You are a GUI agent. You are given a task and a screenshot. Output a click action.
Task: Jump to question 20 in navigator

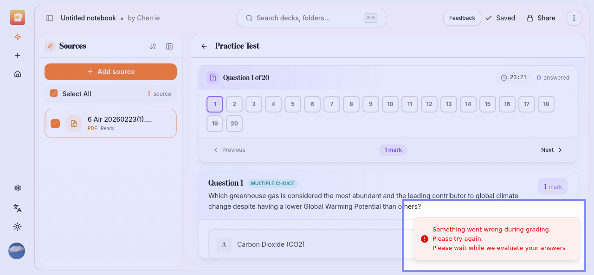coord(234,124)
